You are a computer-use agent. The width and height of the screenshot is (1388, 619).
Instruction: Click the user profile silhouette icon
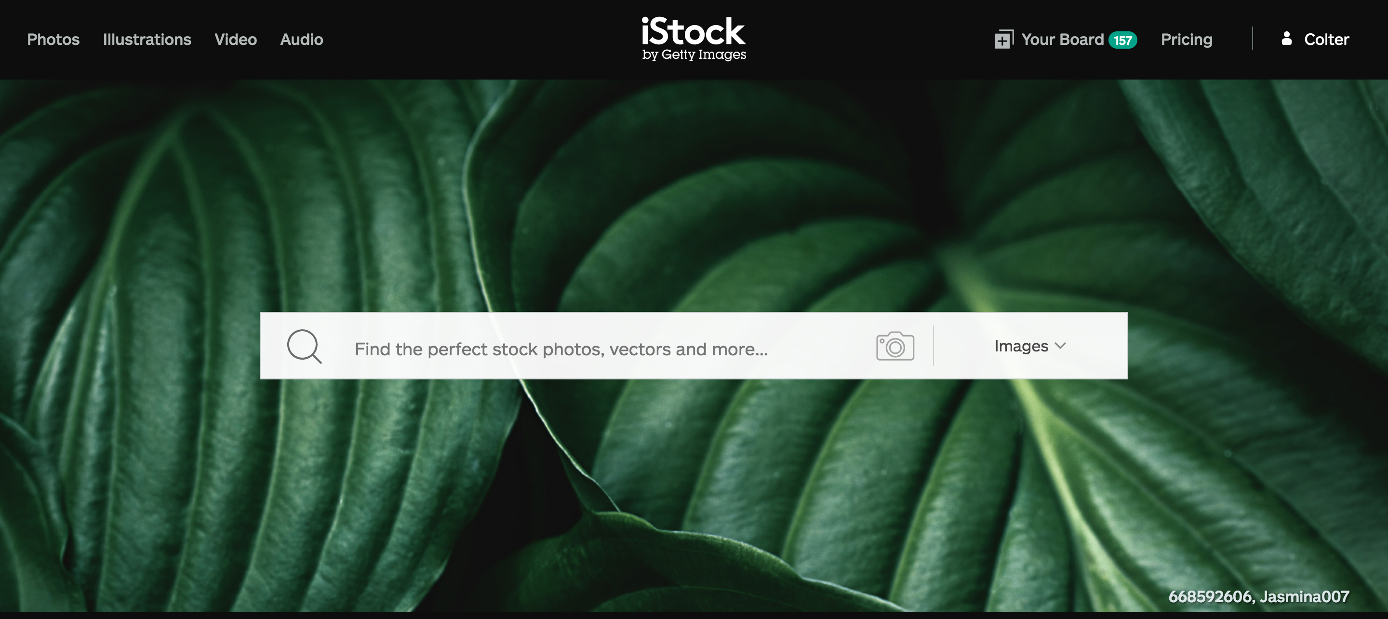pyautogui.click(x=1286, y=38)
